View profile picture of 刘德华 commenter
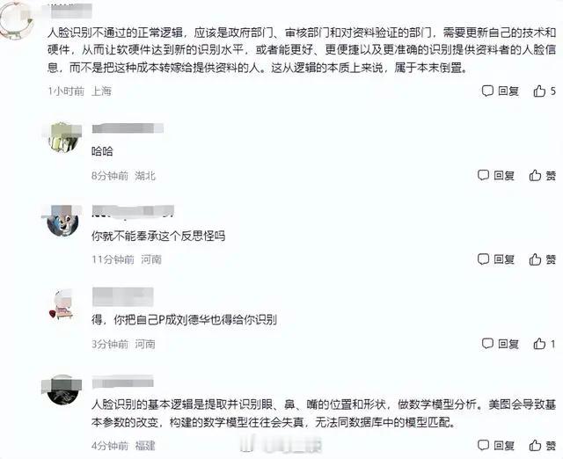Viewport: 563px width, 459px height. coord(62,305)
